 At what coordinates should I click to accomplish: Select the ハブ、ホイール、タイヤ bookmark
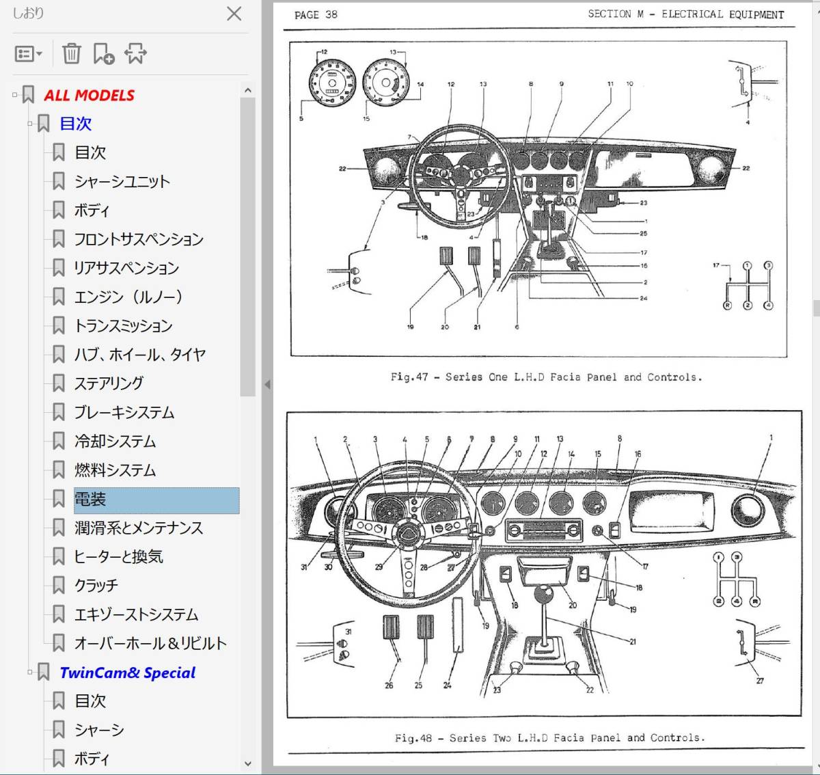click(140, 354)
